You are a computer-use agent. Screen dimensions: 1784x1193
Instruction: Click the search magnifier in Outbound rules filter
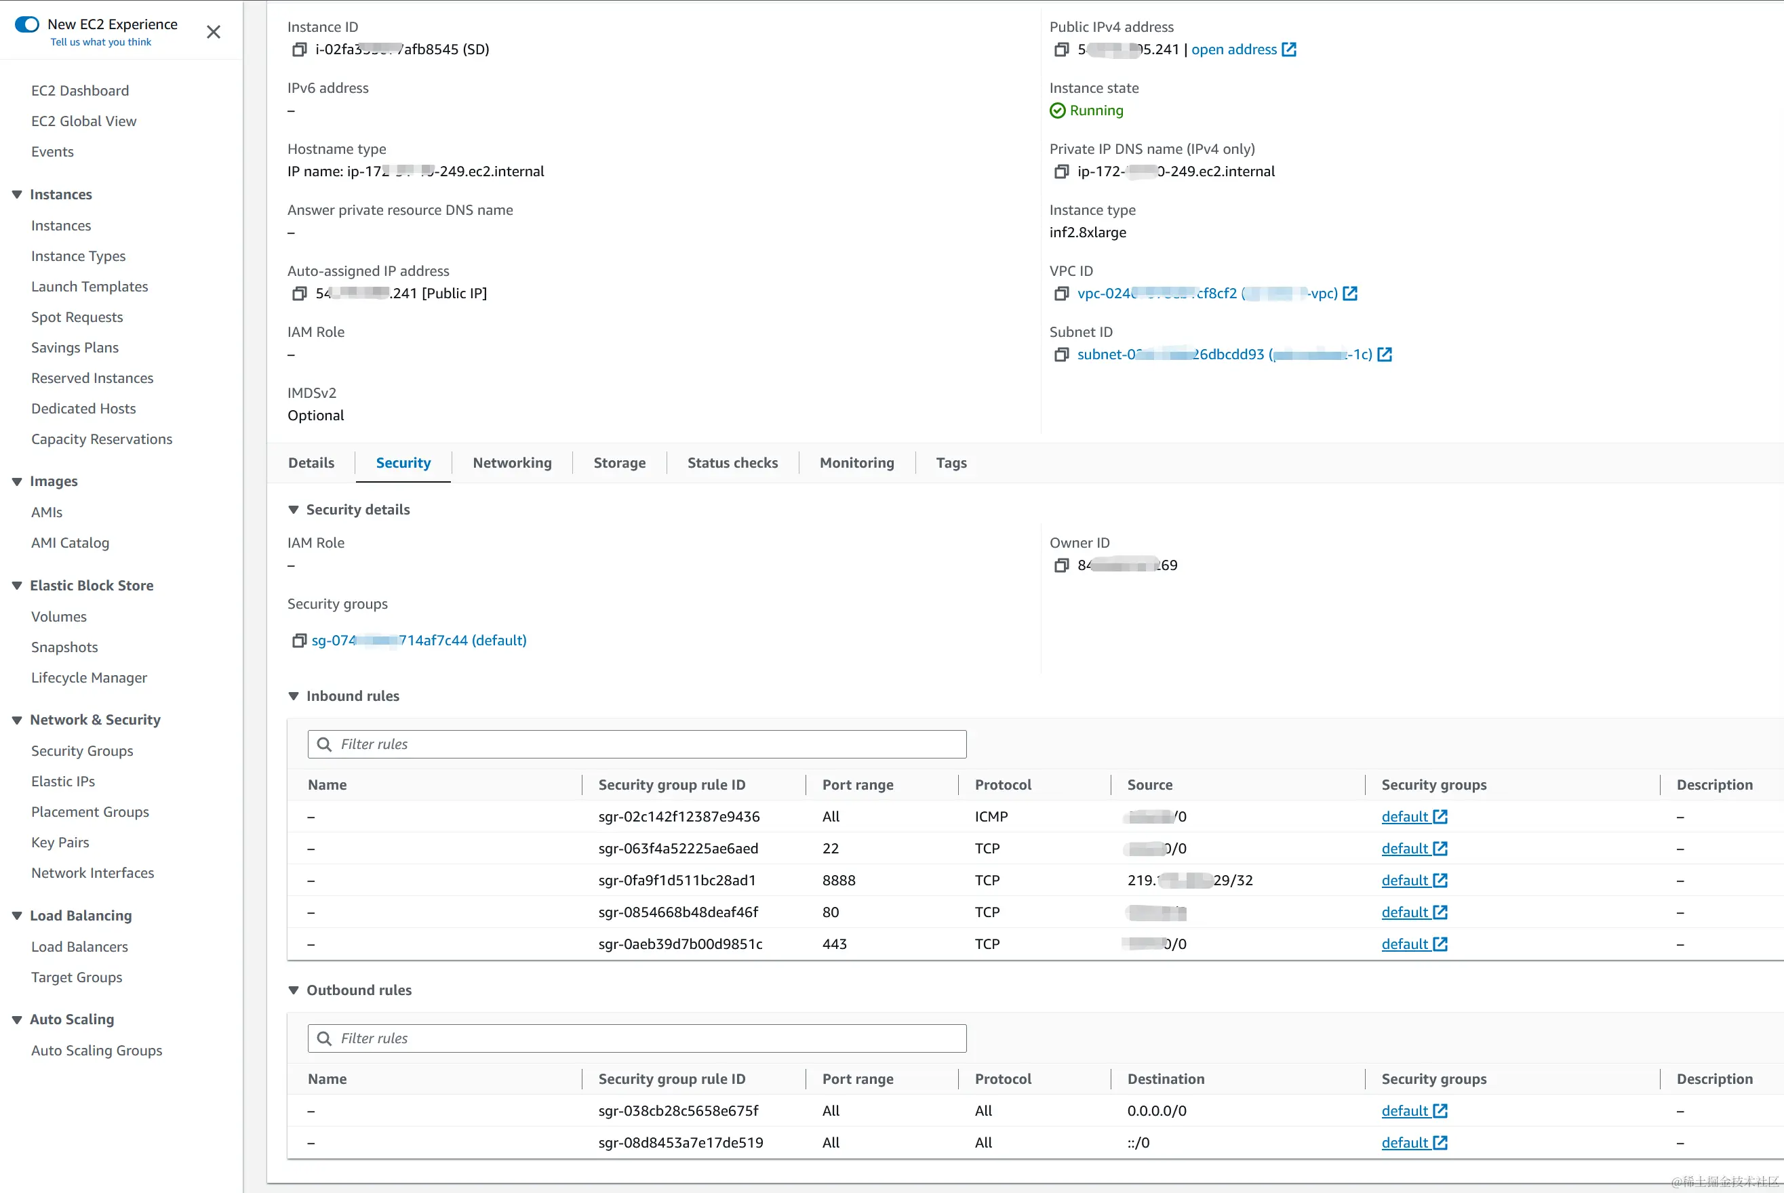[x=325, y=1038]
